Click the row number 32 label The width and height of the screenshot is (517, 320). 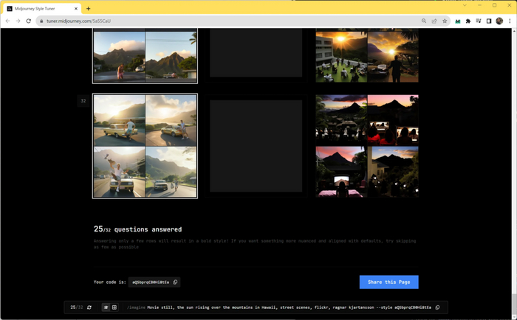point(83,101)
